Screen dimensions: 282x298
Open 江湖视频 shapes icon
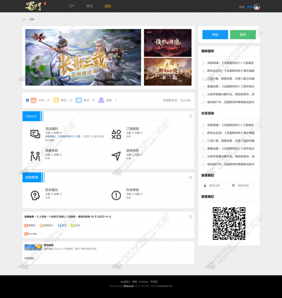pyautogui.click(x=116, y=134)
